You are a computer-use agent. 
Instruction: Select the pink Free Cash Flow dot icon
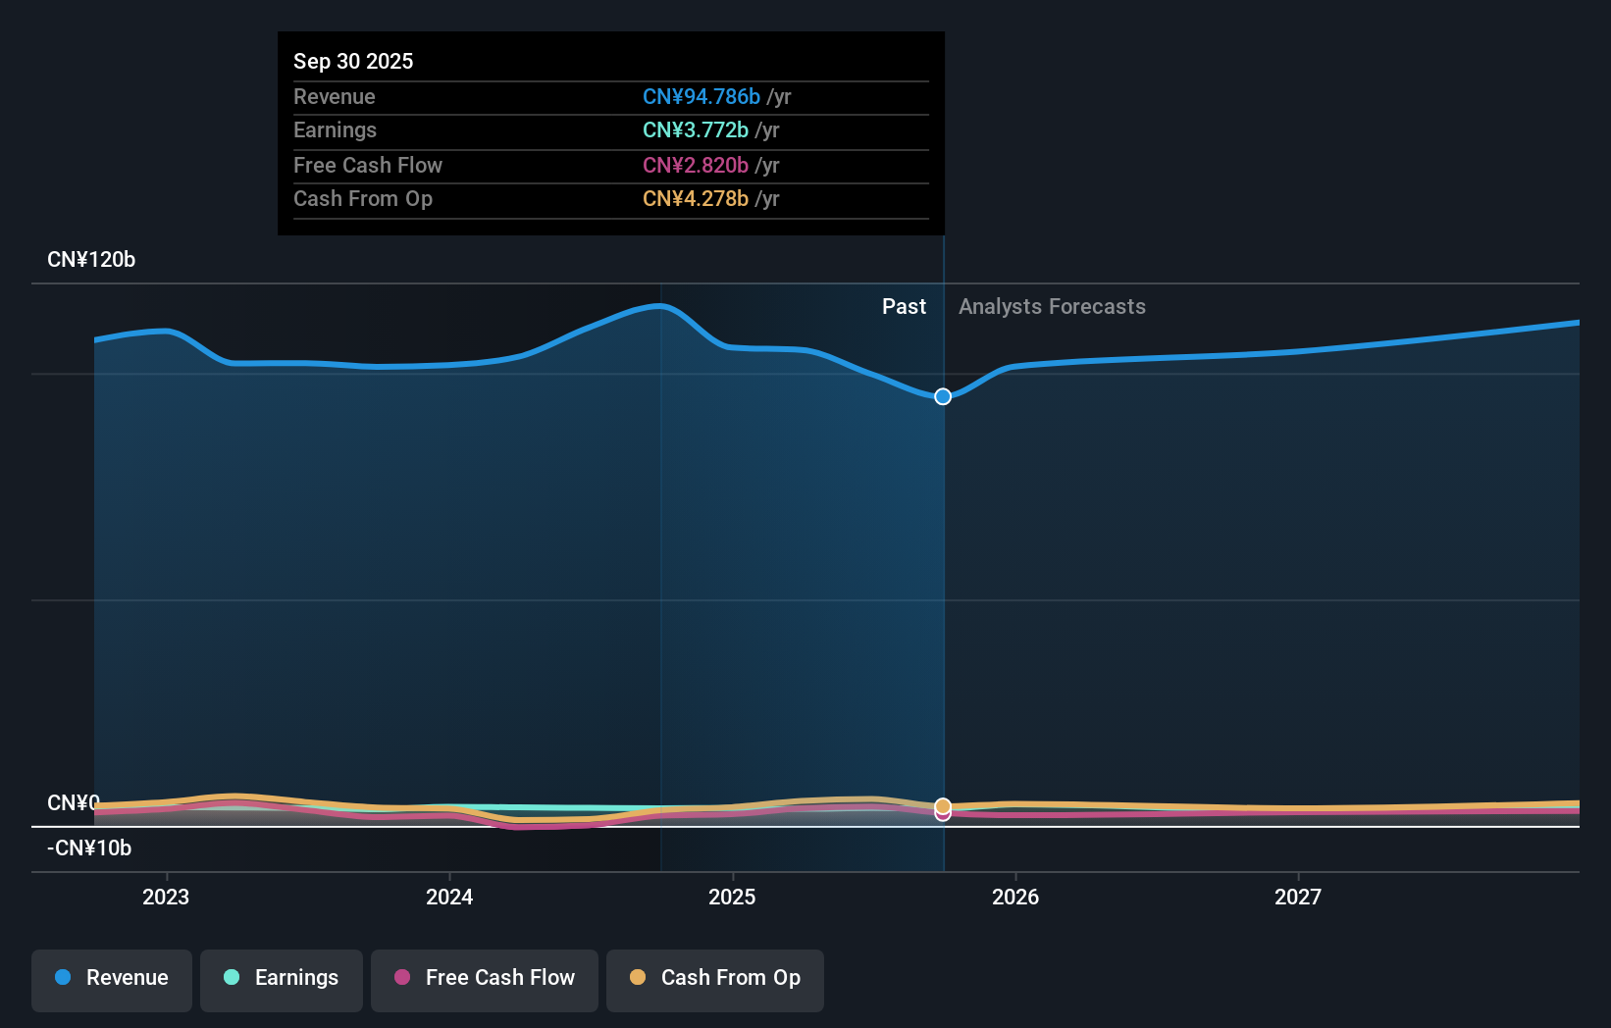click(x=401, y=978)
